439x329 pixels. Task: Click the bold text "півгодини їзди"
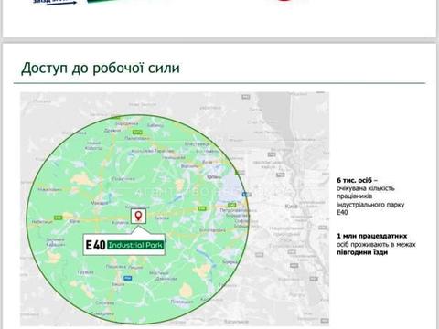click(362, 252)
